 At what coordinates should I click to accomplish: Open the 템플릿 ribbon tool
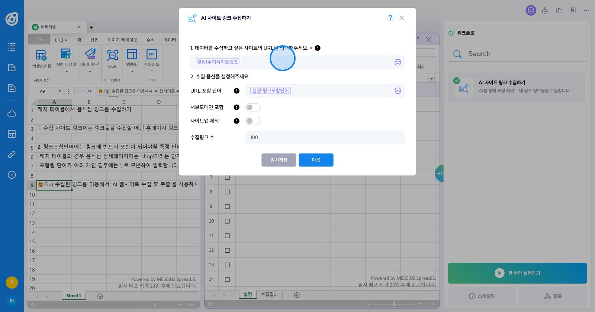132,58
